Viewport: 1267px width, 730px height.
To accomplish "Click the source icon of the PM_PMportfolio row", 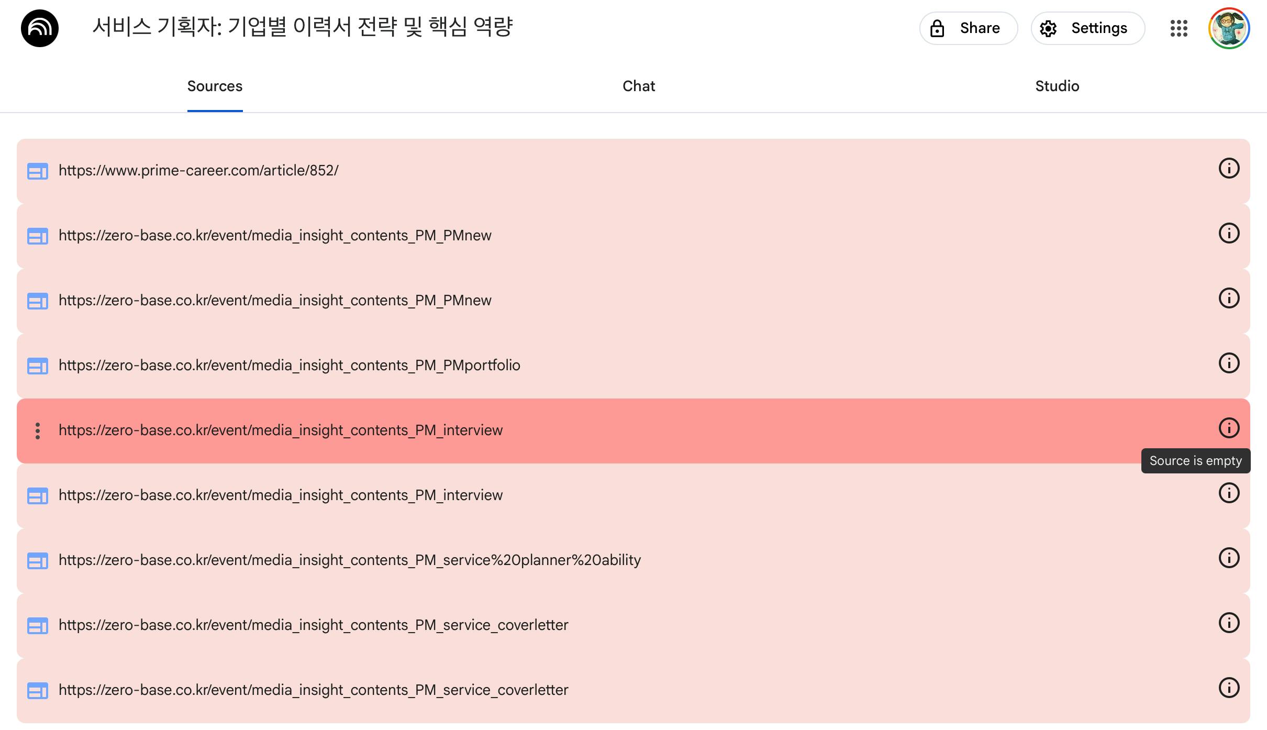I will (38, 366).
